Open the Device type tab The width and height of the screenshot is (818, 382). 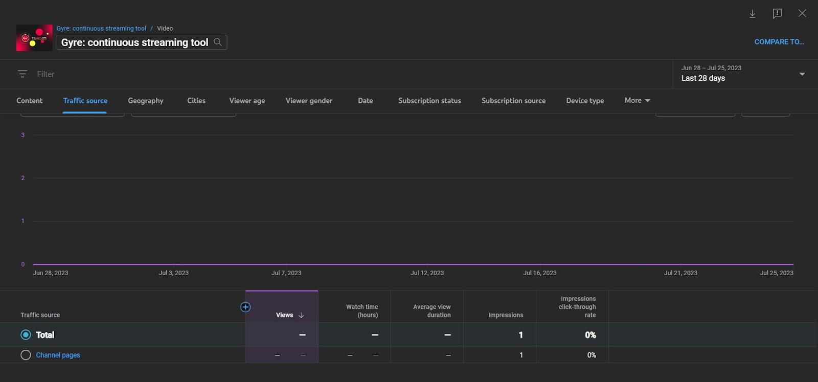[585, 101]
